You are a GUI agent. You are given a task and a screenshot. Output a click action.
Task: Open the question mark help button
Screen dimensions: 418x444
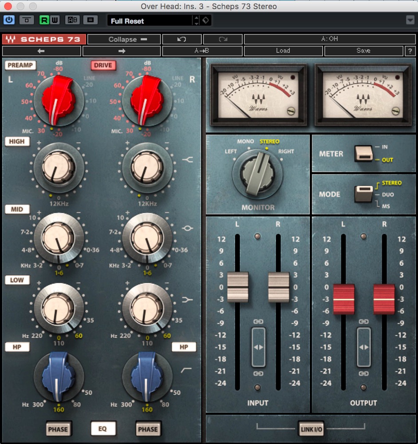pyautogui.click(x=410, y=51)
